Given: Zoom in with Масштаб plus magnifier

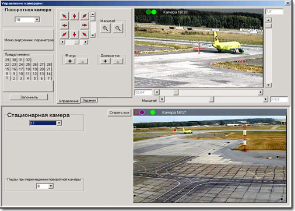Looking at the screenshot, I should click(x=106, y=29).
